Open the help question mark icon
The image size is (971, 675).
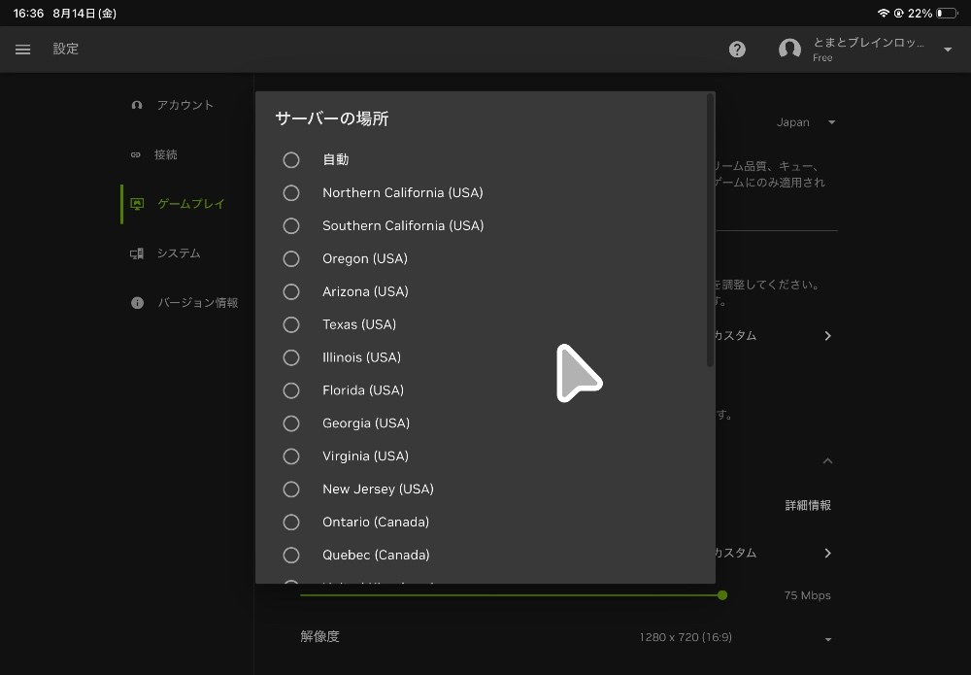tap(737, 50)
